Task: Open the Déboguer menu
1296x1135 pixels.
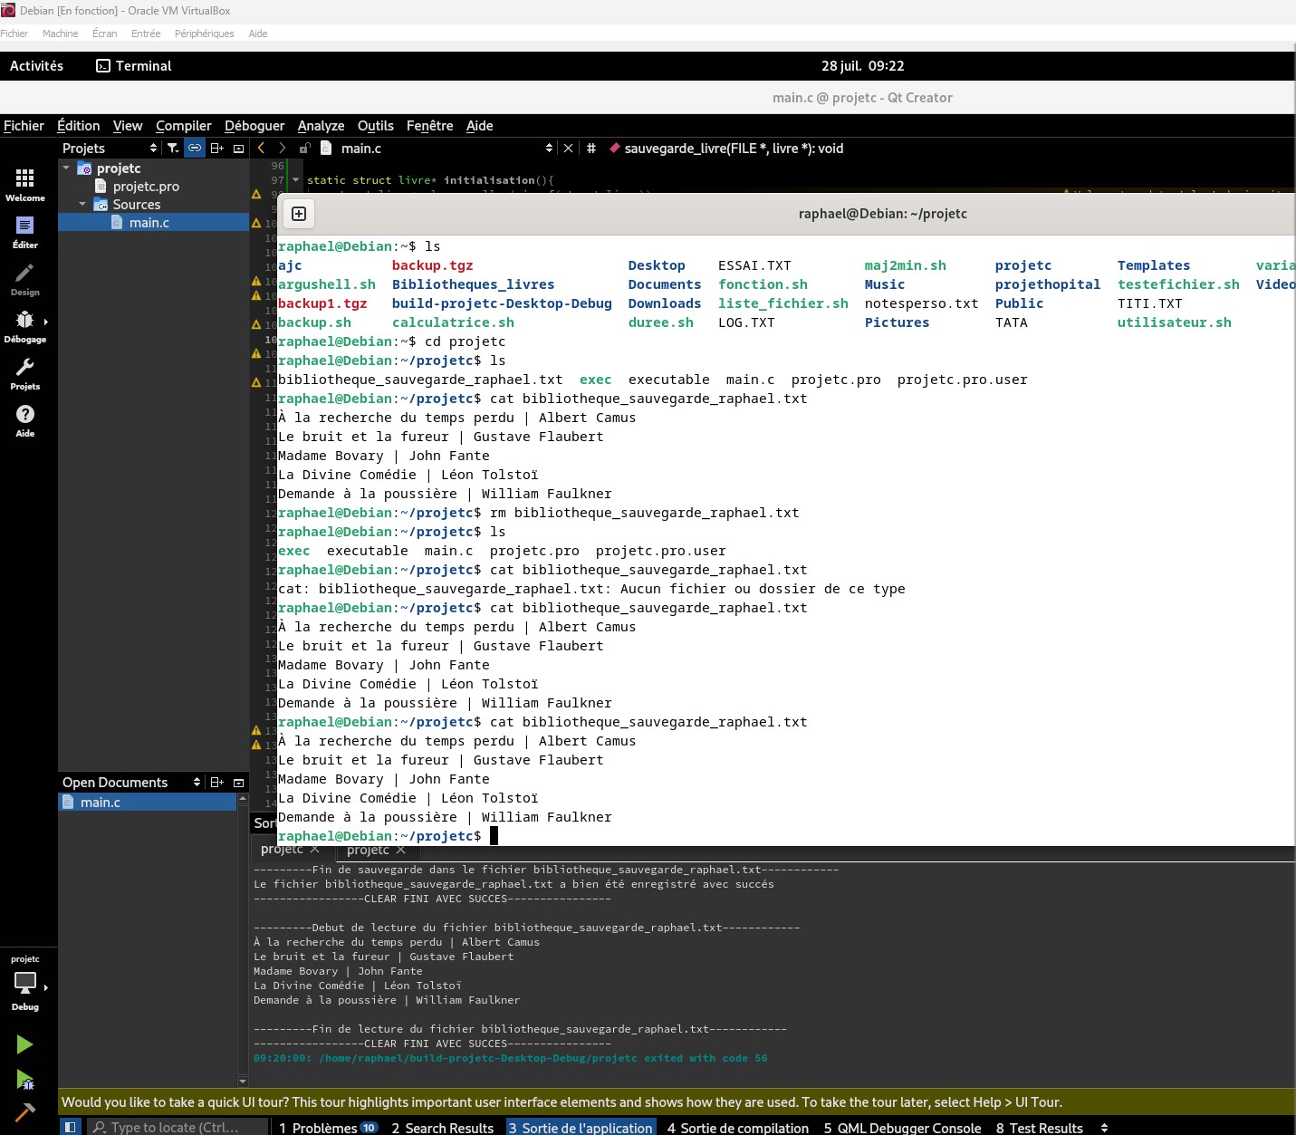Action: coord(254,126)
